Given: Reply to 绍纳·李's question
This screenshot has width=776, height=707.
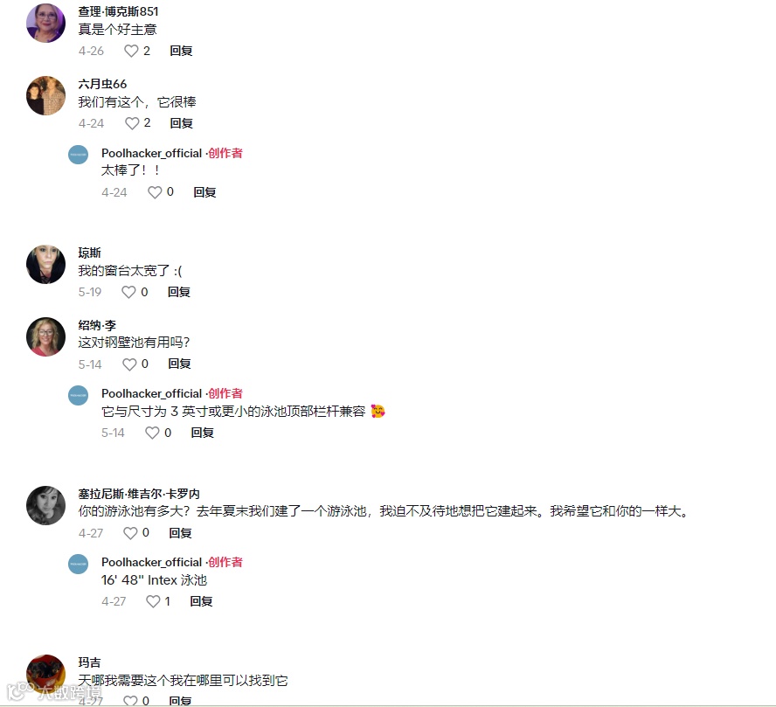Looking at the screenshot, I should point(179,364).
